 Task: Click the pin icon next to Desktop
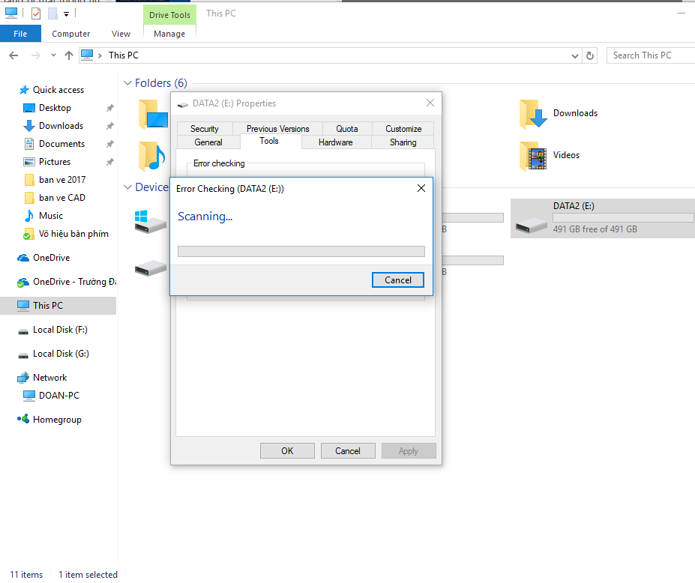(x=110, y=108)
